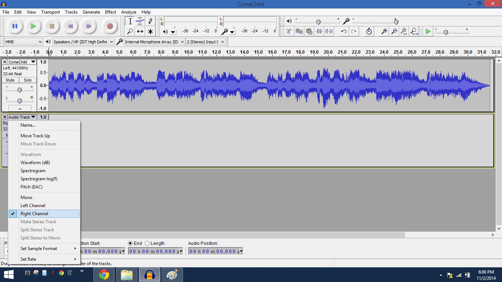Click the Fit Selection zoom icon

tap(404, 32)
